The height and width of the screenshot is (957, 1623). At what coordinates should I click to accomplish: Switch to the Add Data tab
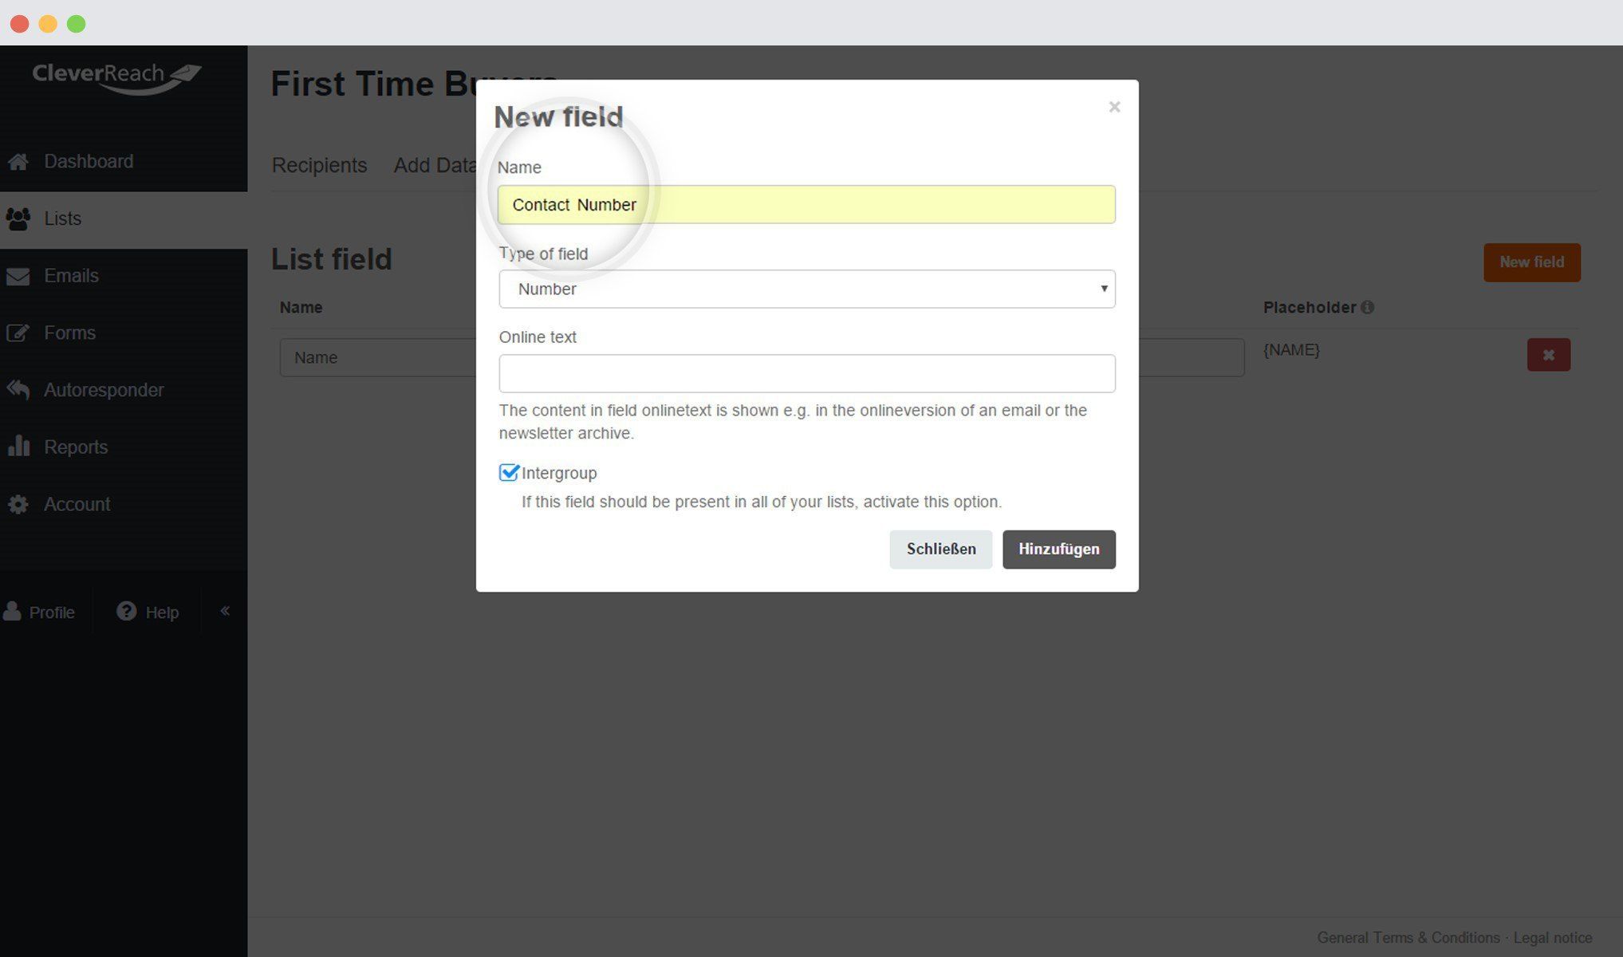point(435,165)
